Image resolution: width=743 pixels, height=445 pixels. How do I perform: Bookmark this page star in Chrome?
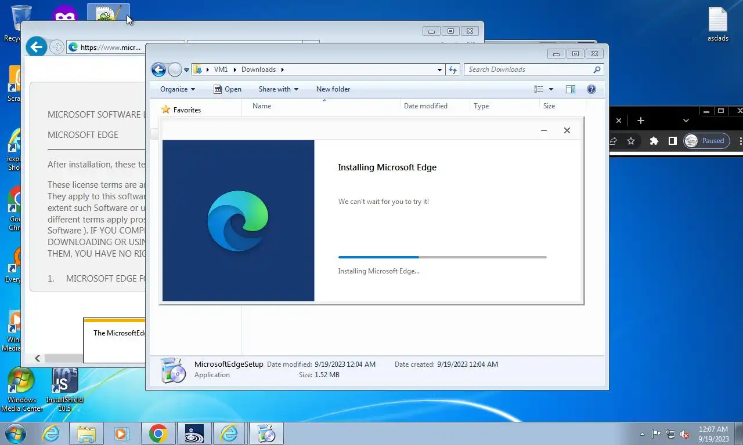pyautogui.click(x=631, y=141)
